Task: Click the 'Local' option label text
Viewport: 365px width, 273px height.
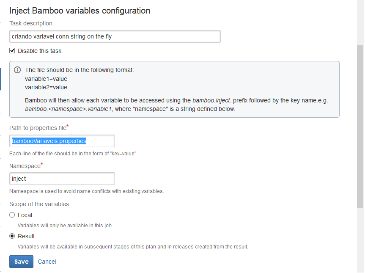Action: coord(25,215)
